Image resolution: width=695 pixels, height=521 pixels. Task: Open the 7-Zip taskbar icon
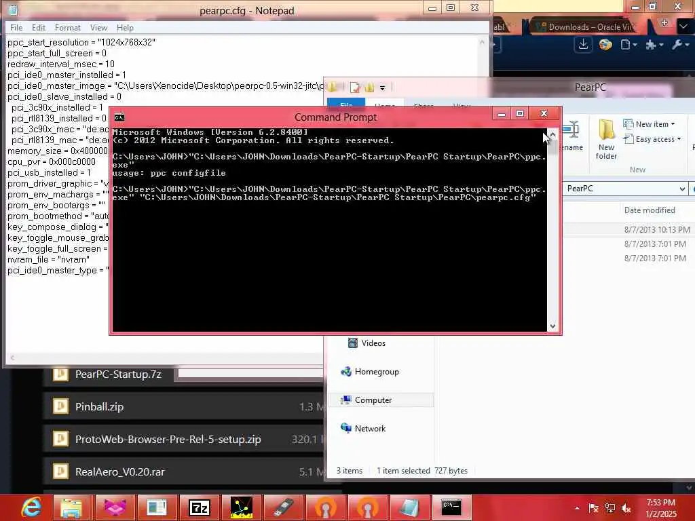click(199, 507)
